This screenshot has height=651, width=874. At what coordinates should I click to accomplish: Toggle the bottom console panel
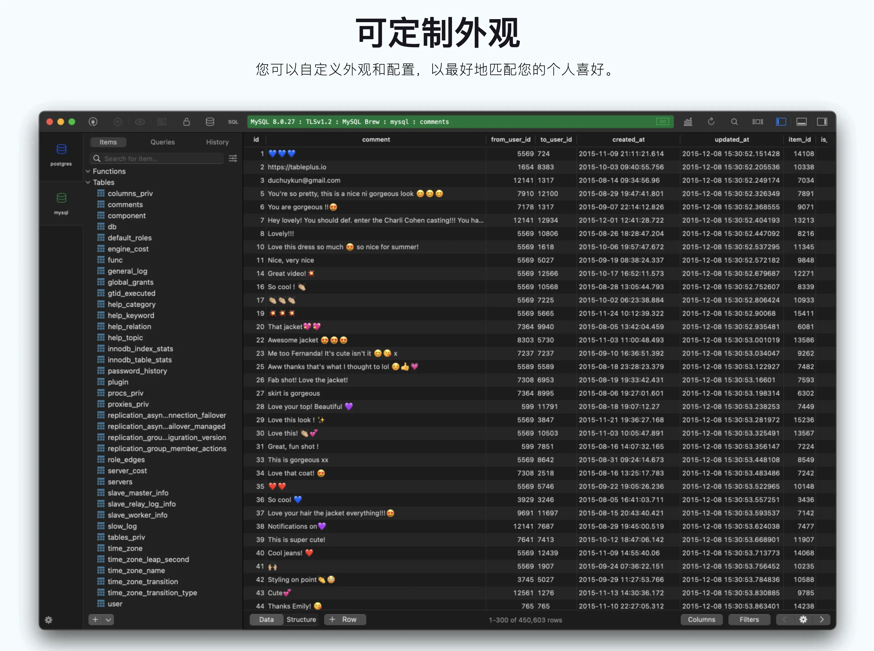click(x=802, y=122)
